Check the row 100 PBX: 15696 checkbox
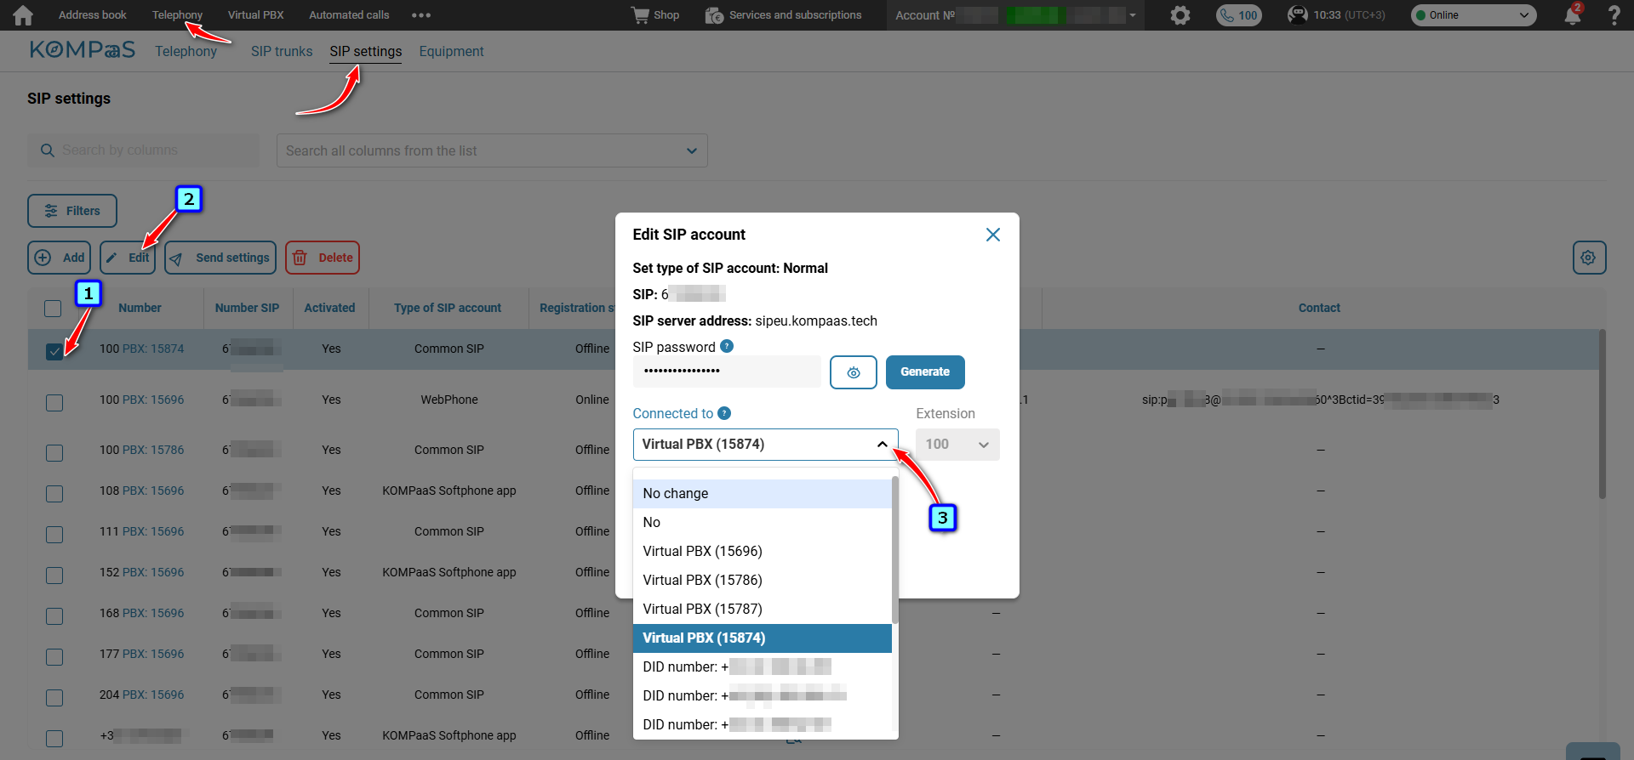The width and height of the screenshot is (1634, 760). 54,402
